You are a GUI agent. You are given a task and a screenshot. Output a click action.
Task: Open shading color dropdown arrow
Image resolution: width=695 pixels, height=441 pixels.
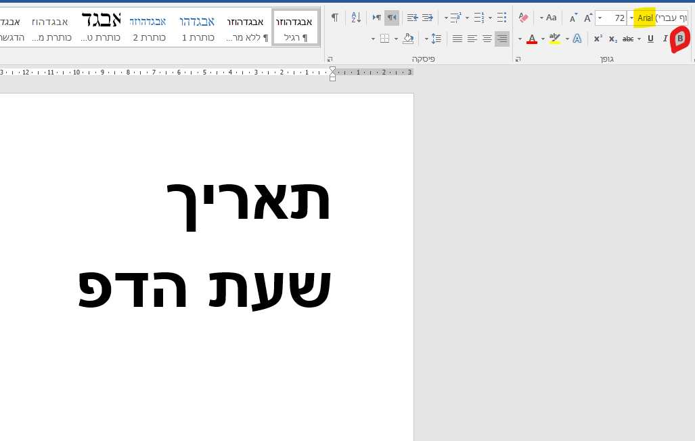click(396, 39)
